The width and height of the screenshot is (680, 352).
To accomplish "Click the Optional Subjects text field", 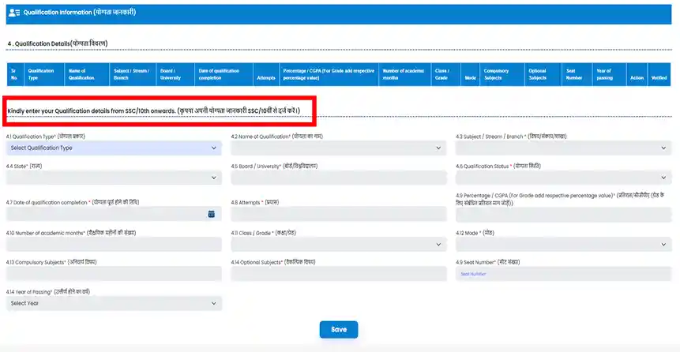I will pyautogui.click(x=338, y=274).
